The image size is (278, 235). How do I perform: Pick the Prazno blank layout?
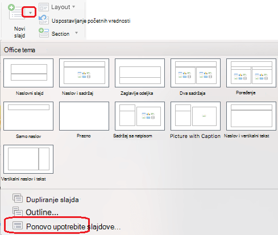pyautogui.click(x=84, y=116)
